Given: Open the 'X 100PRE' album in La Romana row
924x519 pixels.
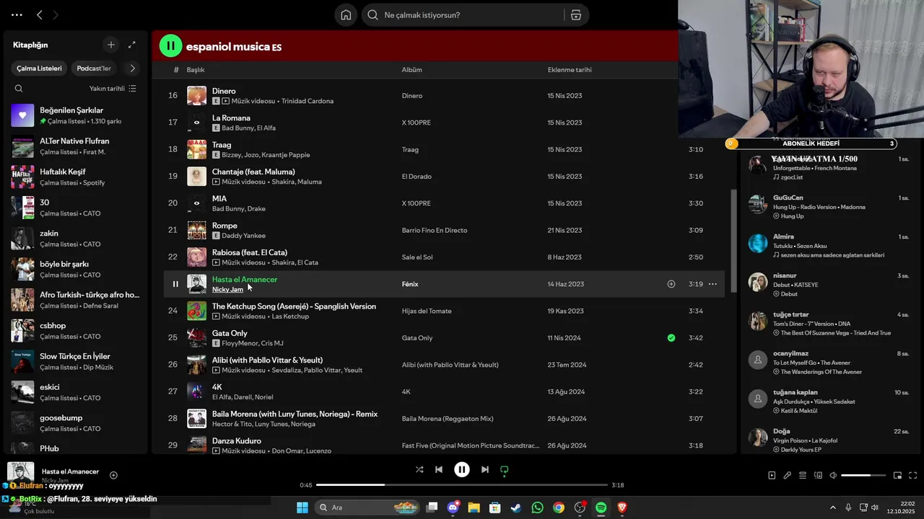Looking at the screenshot, I should click(417, 123).
